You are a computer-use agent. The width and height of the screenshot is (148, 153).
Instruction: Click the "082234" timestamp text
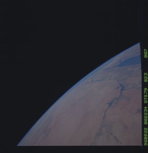[146, 116]
